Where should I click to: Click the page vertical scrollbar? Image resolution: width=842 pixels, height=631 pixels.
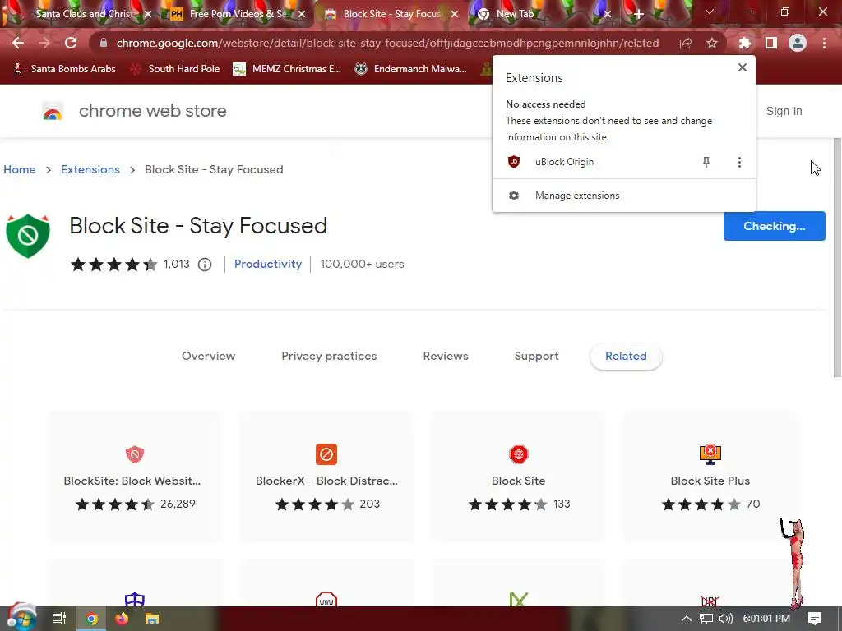click(836, 257)
